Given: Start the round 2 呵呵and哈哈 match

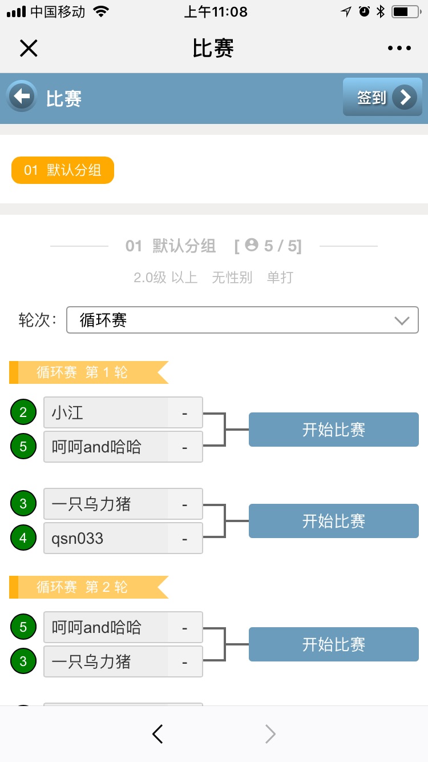Looking at the screenshot, I should point(333,644).
